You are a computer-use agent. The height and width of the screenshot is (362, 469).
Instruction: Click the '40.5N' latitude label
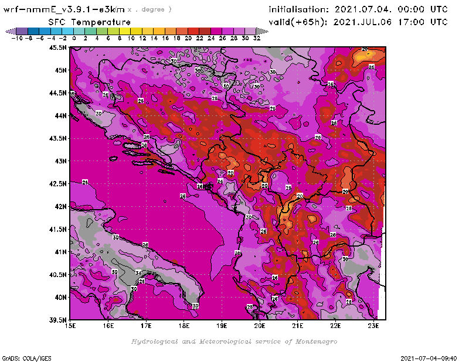tap(58, 275)
